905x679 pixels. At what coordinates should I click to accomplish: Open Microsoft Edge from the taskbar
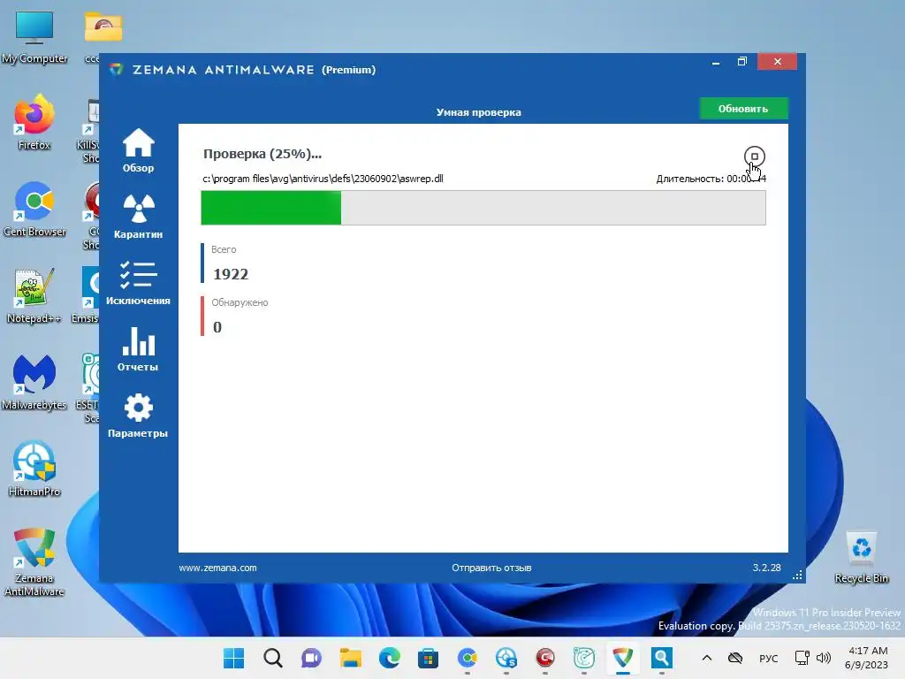click(x=390, y=658)
